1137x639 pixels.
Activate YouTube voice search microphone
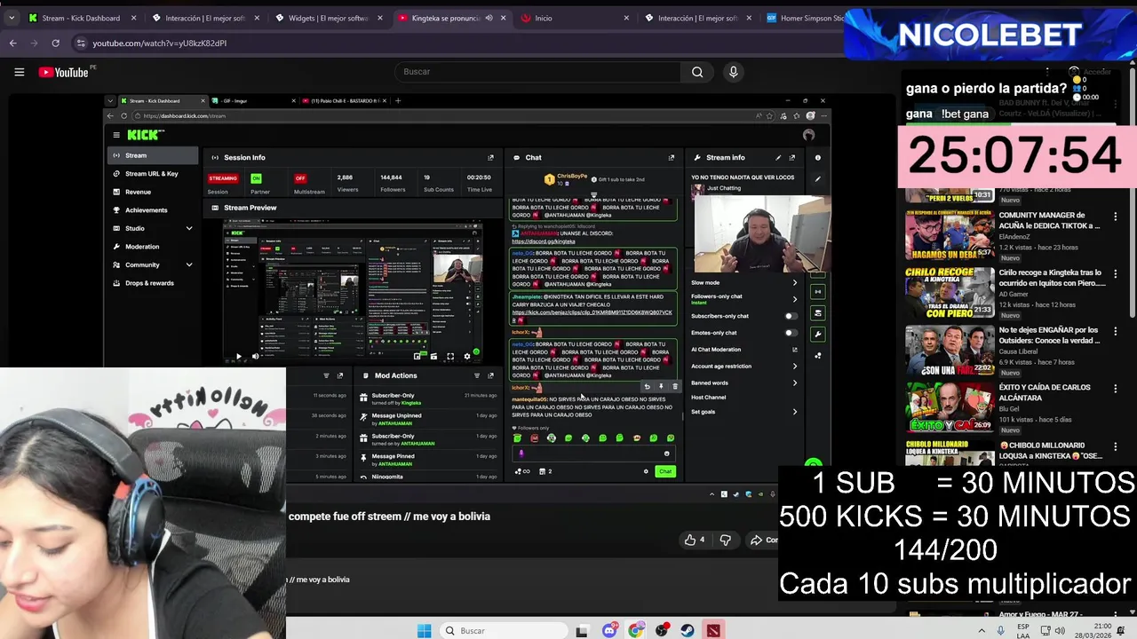tap(733, 72)
